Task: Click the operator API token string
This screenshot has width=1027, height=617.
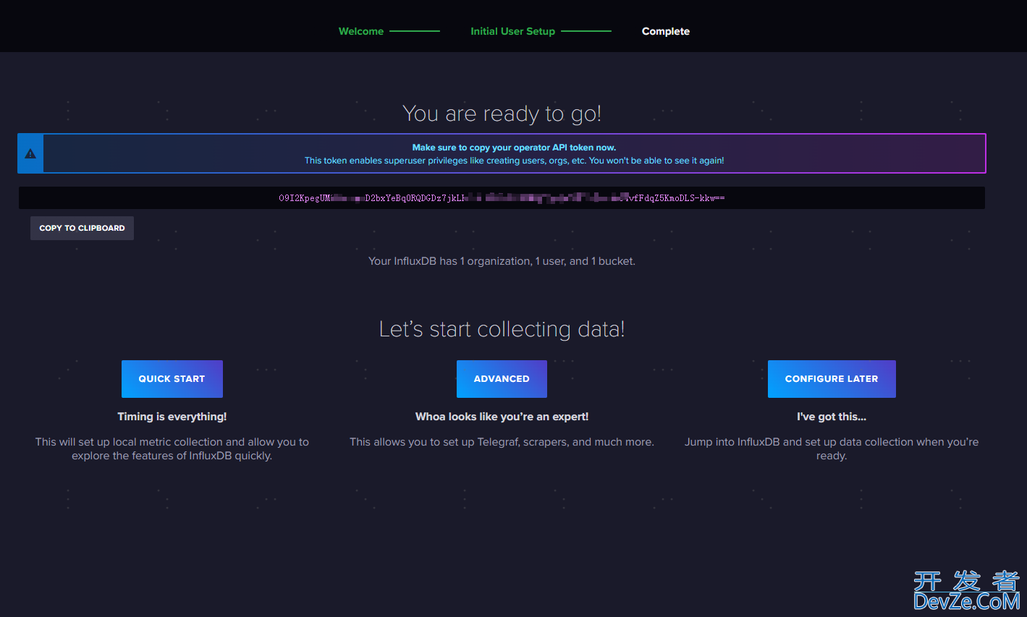Action: [x=502, y=198]
